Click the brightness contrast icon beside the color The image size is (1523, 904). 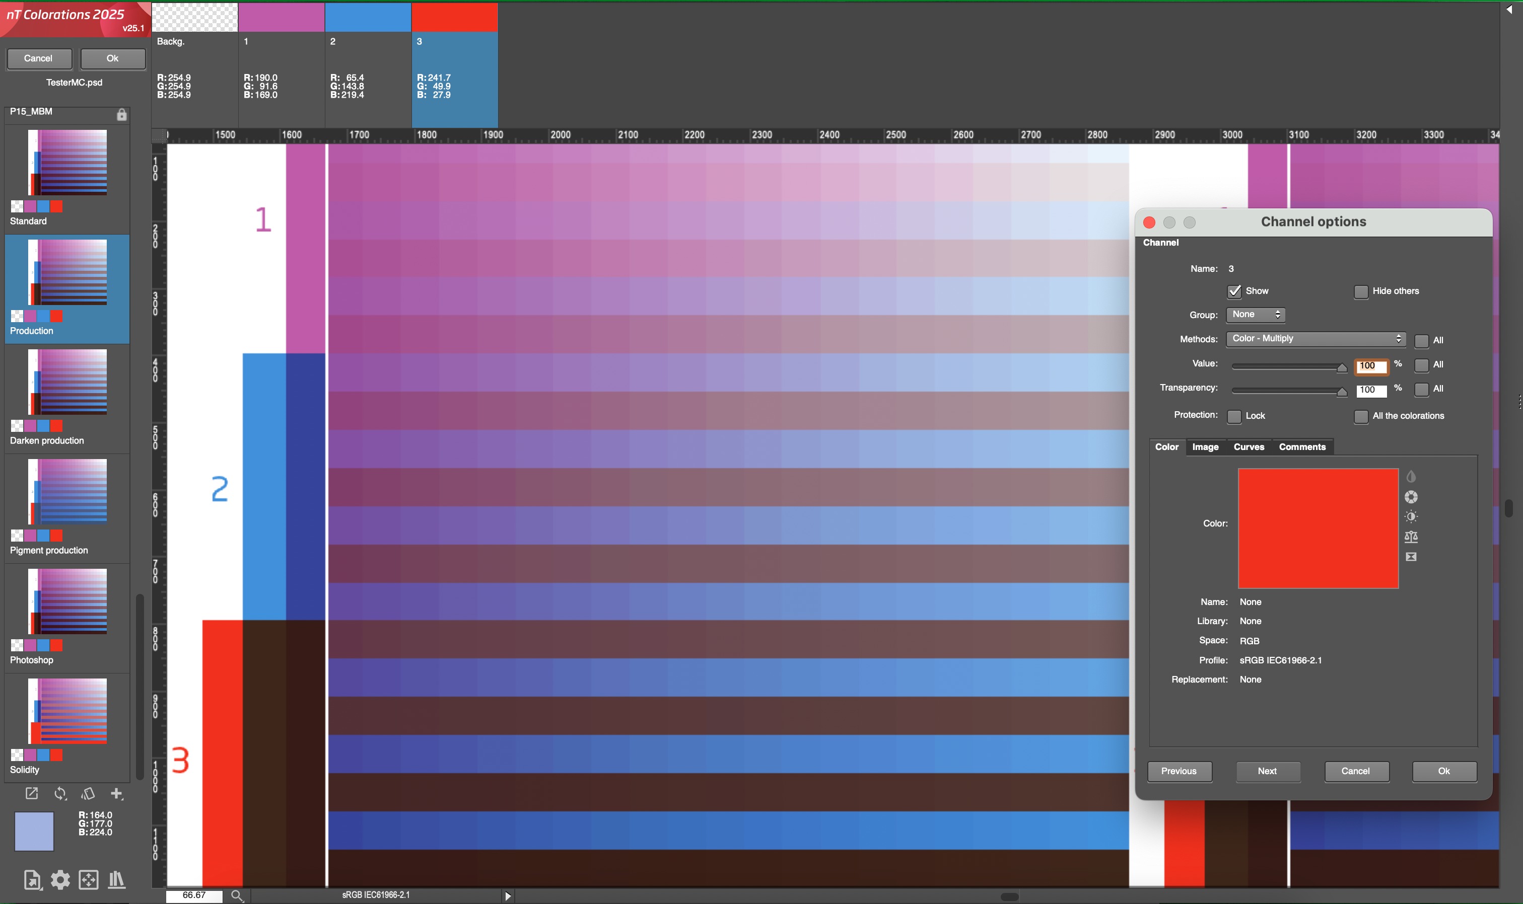1411,516
